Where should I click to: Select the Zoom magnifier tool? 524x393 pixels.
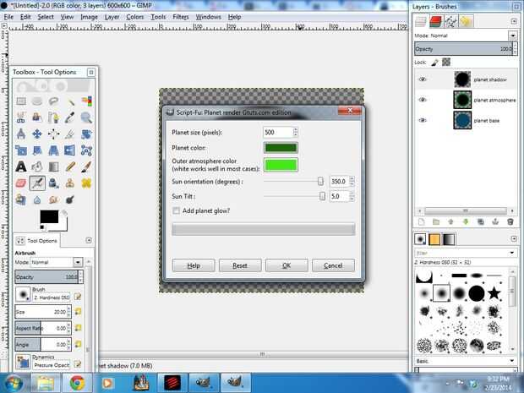pos(86,117)
